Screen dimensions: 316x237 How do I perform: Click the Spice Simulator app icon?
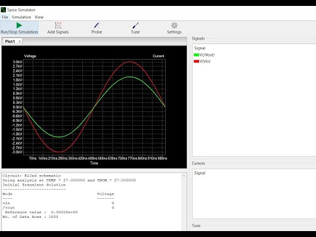pyautogui.click(x=3, y=10)
